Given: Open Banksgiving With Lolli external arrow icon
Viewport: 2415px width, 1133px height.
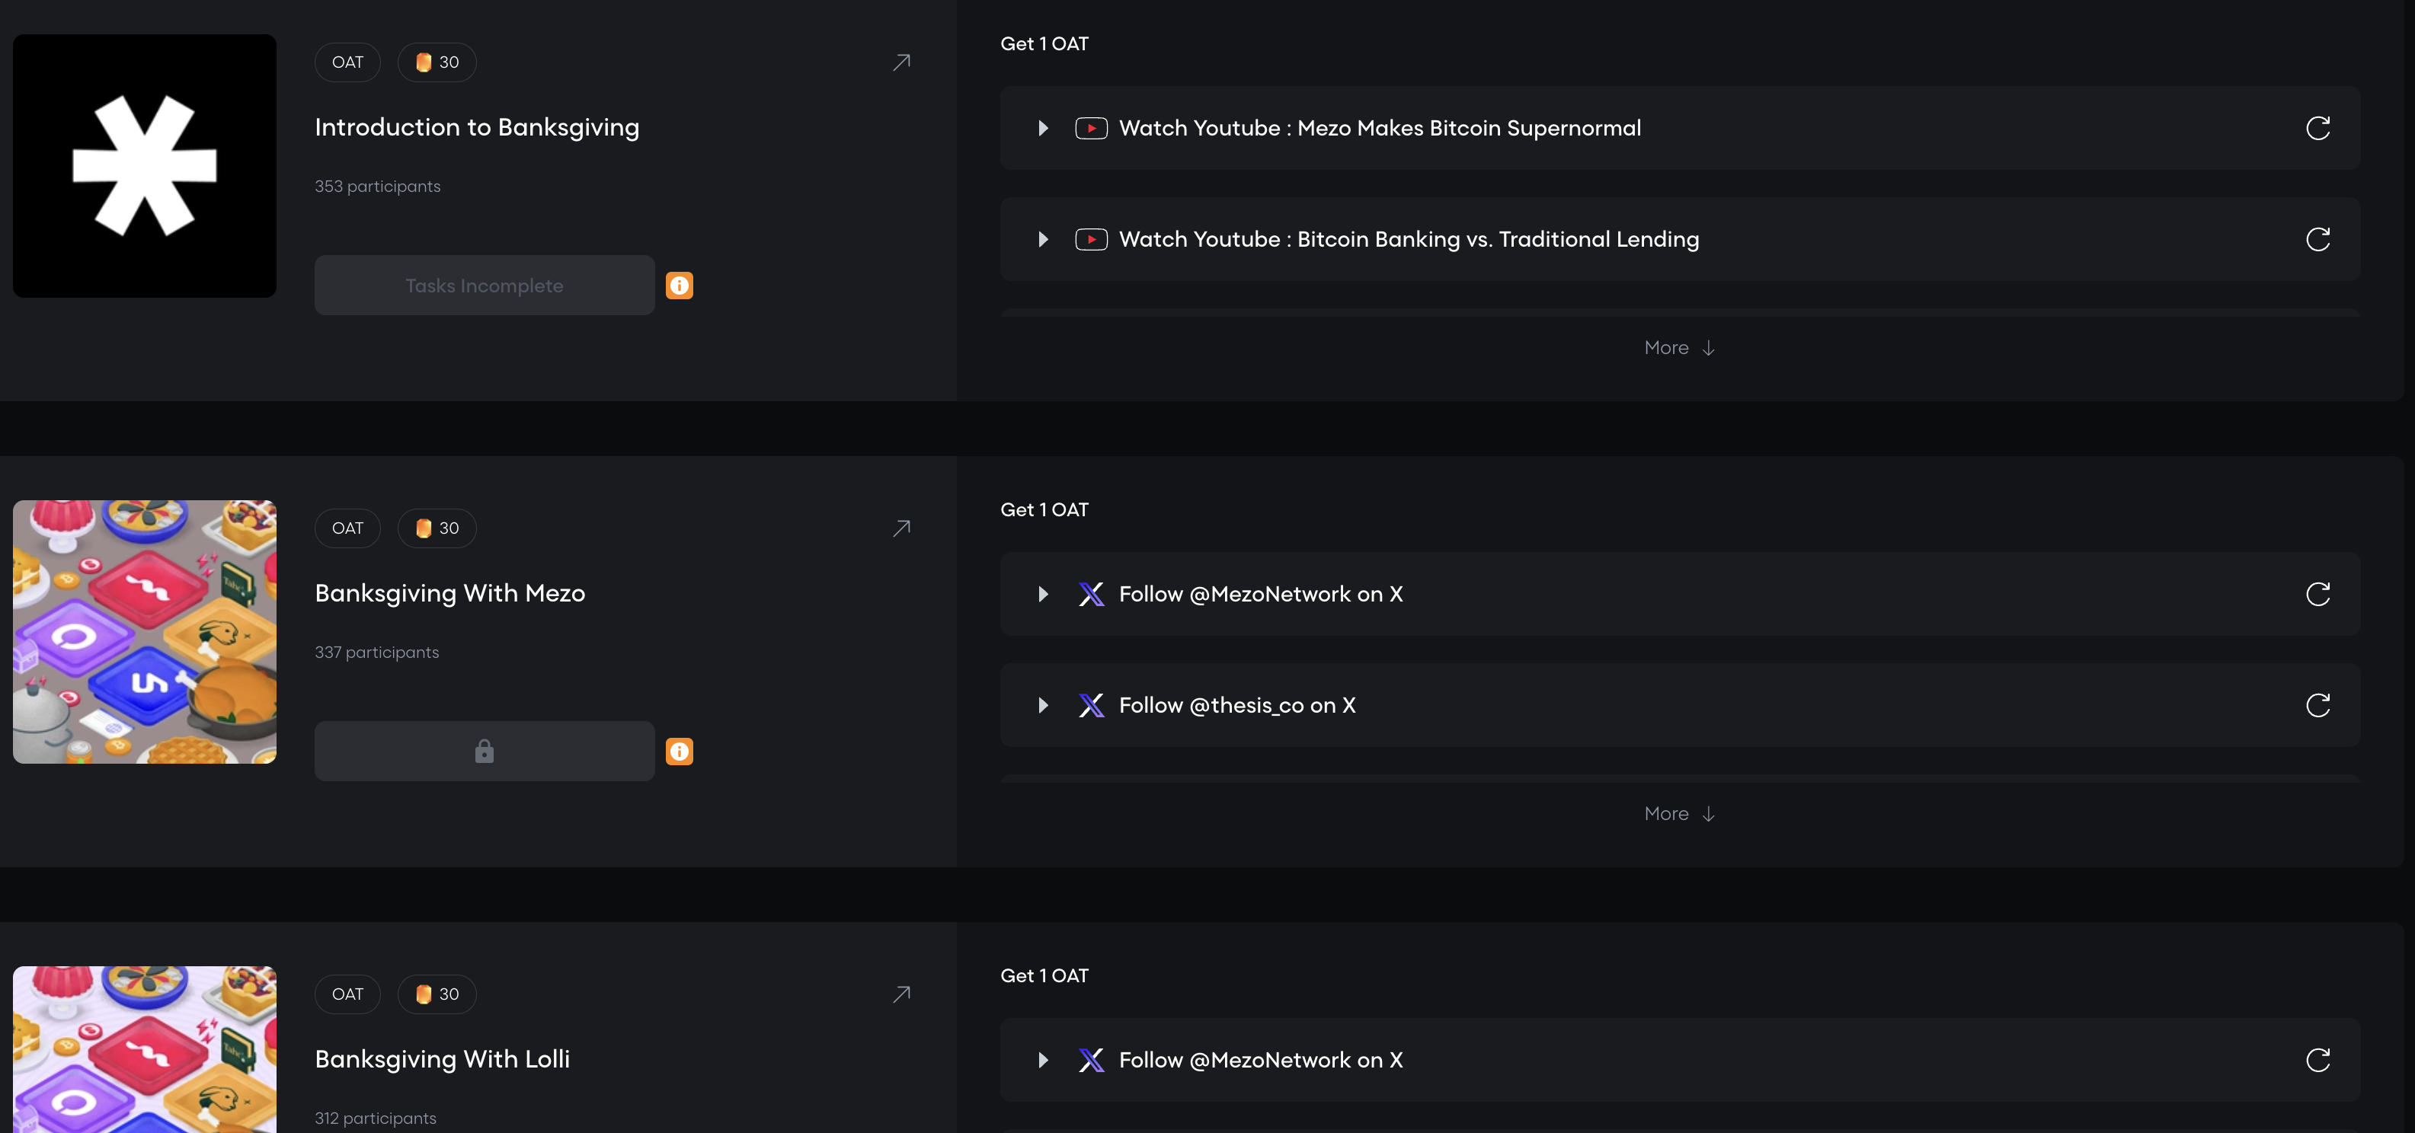Looking at the screenshot, I should click(x=901, y=994).
